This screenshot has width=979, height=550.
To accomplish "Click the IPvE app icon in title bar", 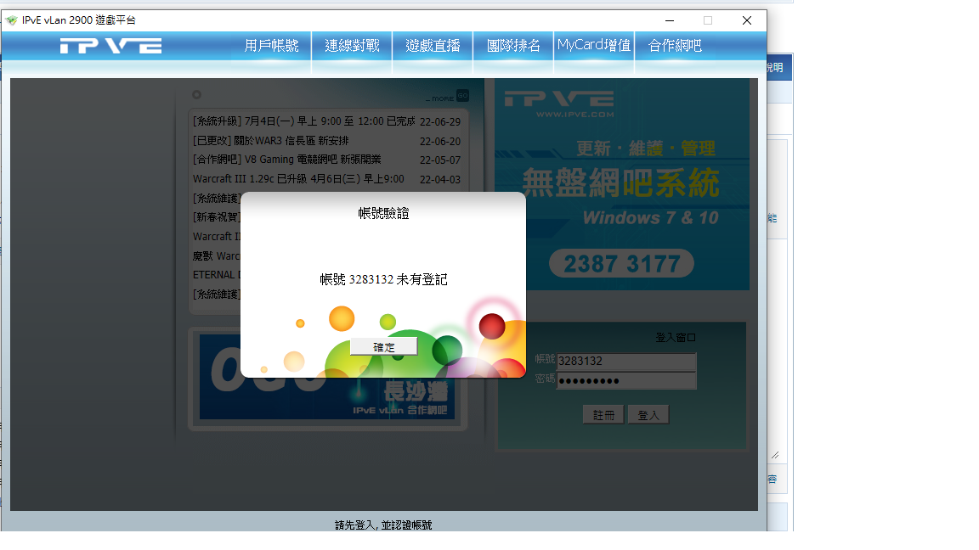I will click(11, 20).
